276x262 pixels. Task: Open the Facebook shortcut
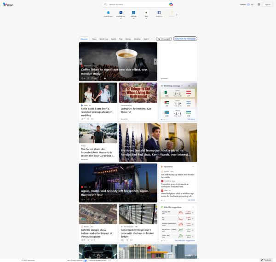[x=159, y=14]
